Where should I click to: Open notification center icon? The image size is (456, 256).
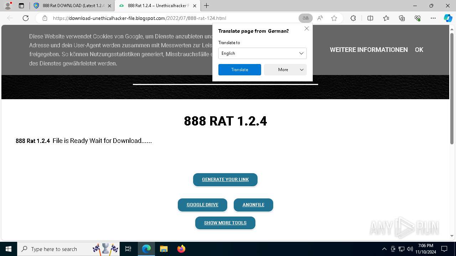pos(444,249)
